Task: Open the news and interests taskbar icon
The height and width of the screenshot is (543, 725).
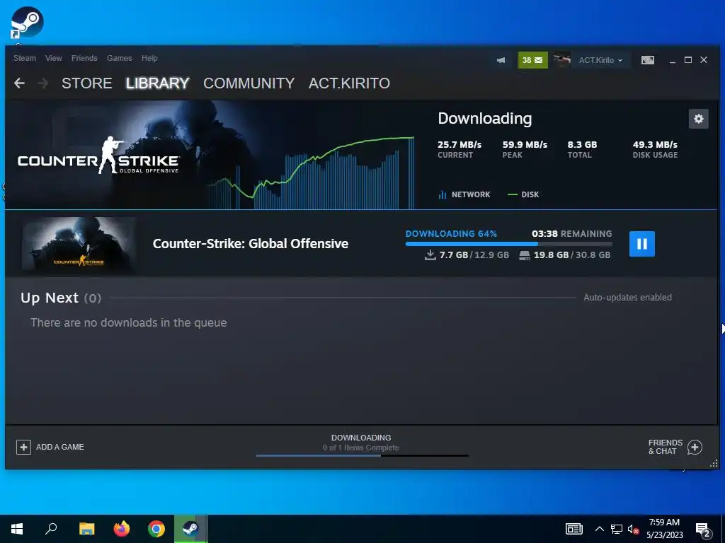Action: pos(573,529)
